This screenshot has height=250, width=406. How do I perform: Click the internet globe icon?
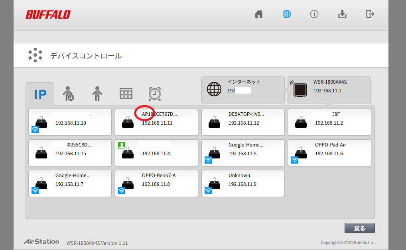(214, 89)
